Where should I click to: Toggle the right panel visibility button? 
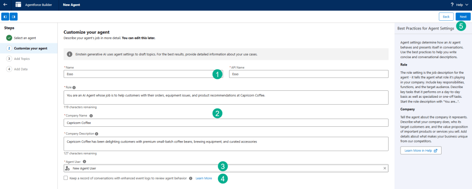14,17
